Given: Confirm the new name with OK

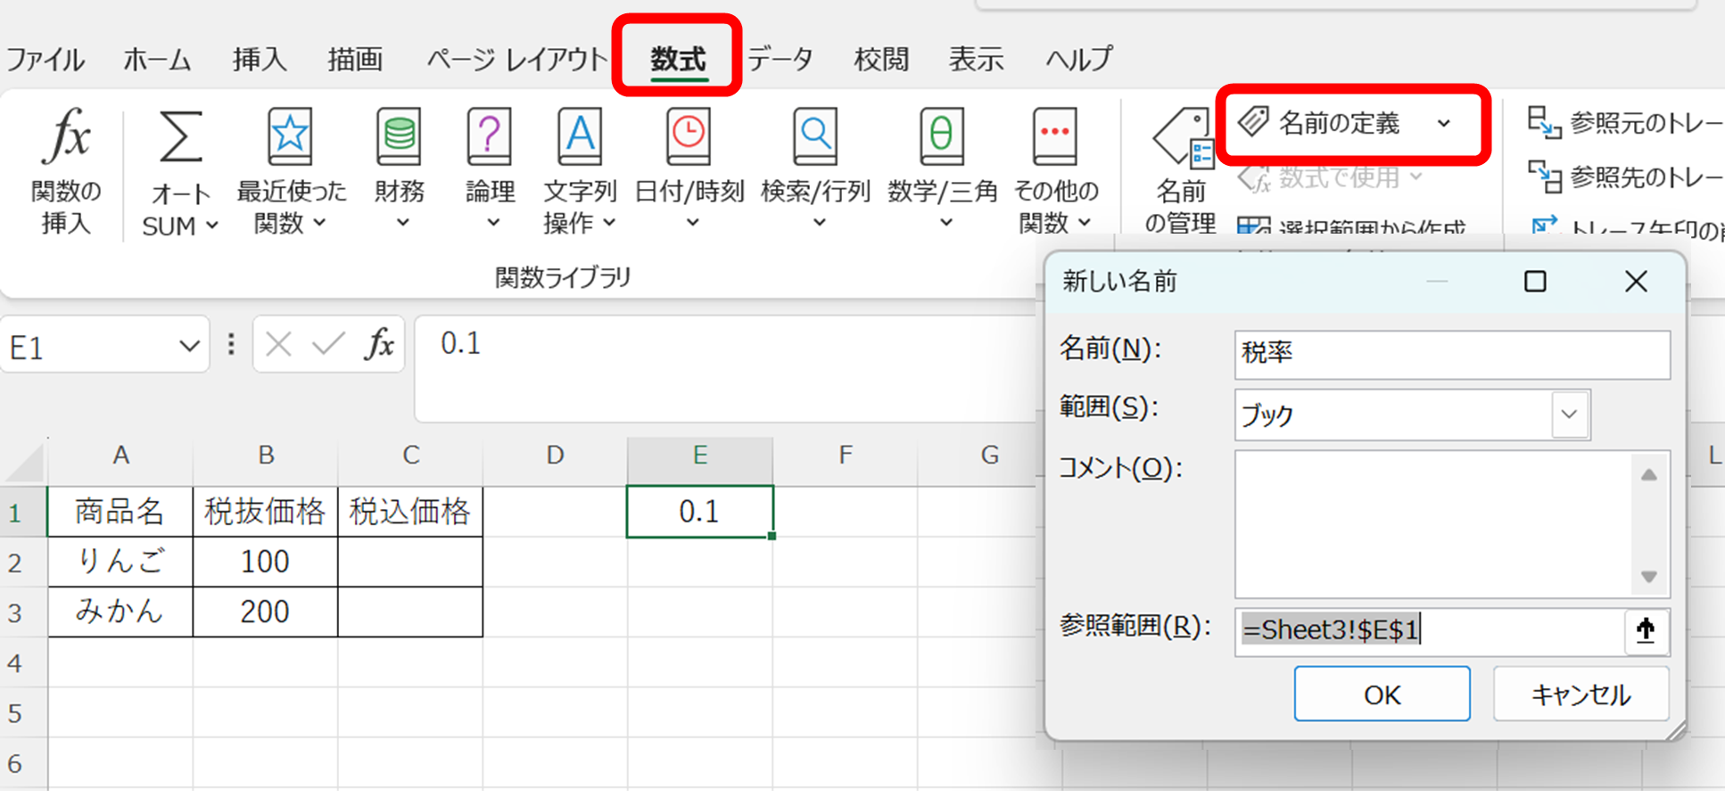Looking at the screenshot, I should click(x=1381, y=694).
